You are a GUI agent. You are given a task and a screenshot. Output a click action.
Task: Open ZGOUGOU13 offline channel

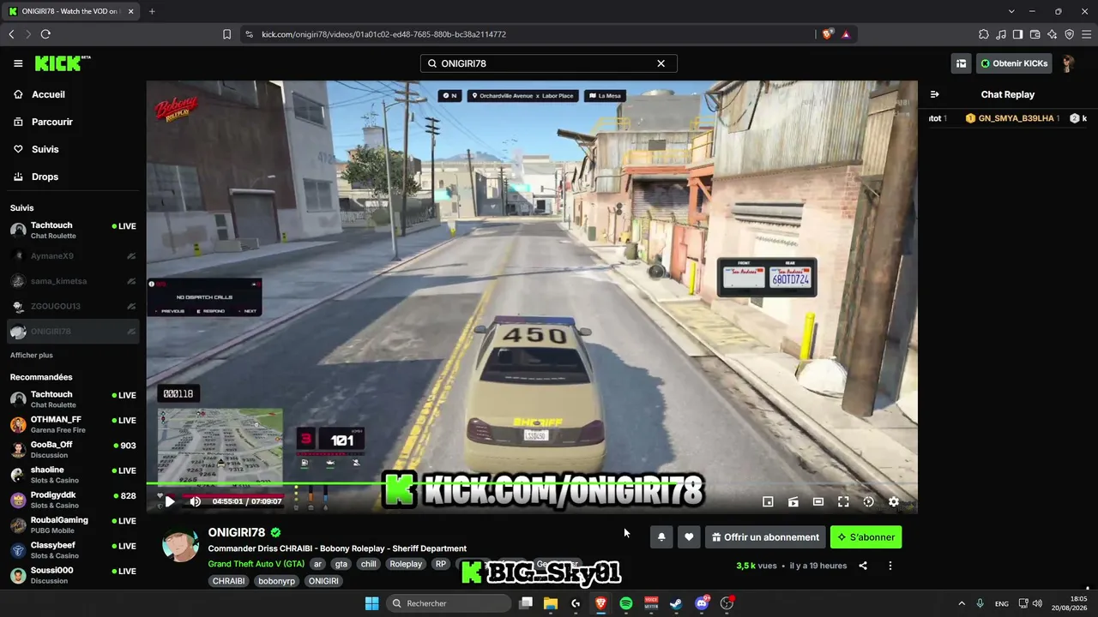pyautogui.click(x=73, y=306)
